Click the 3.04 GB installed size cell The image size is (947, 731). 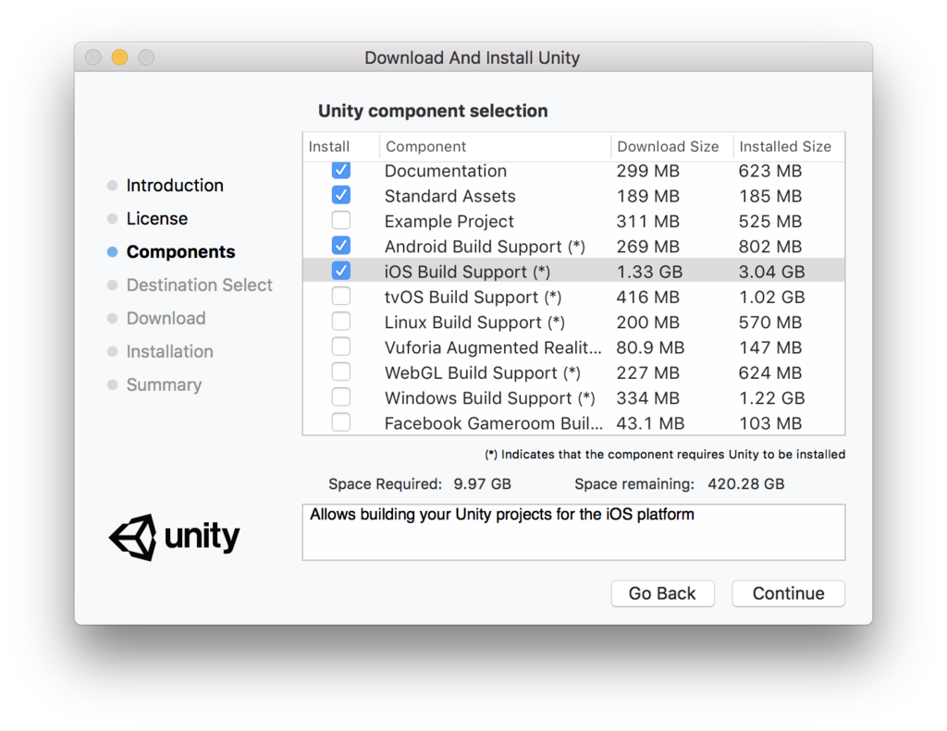coord(771,272)
